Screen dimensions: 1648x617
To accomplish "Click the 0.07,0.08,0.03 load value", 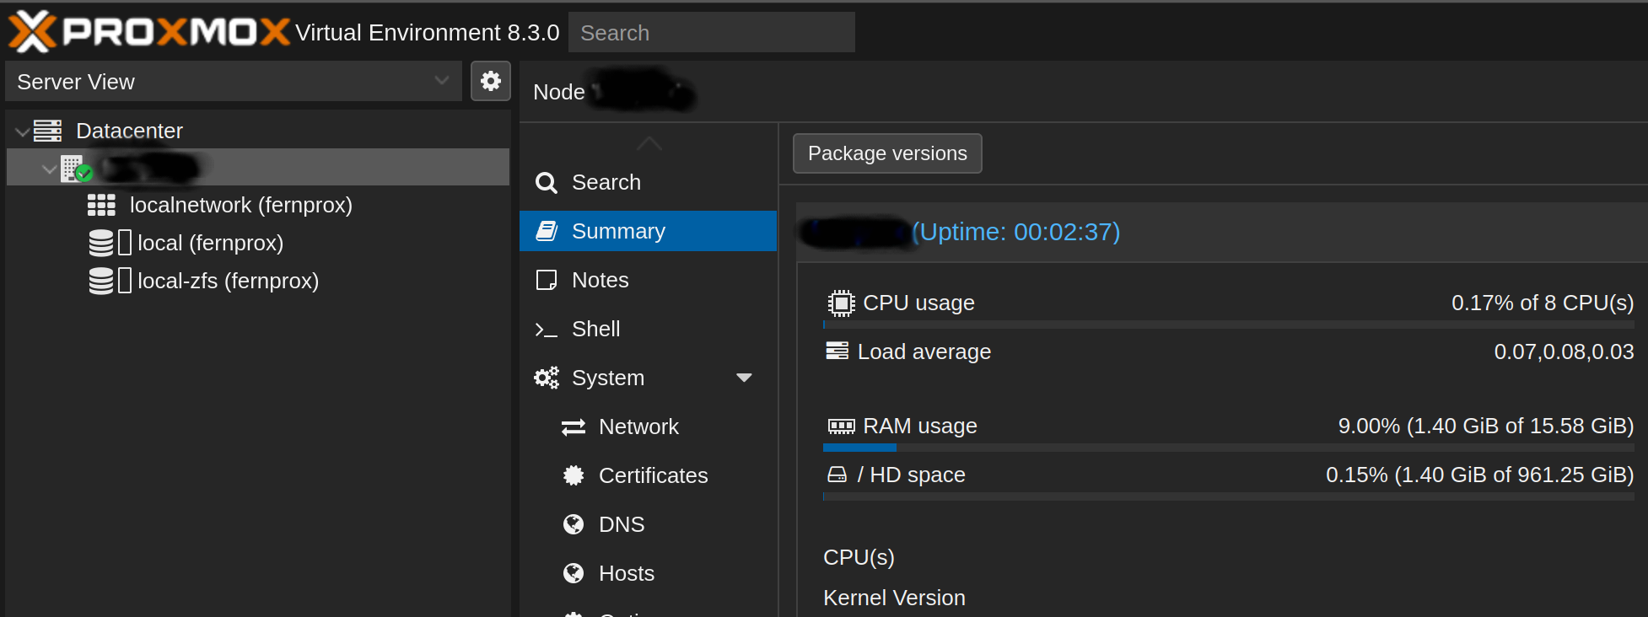I will click(x=1564, y=351).
